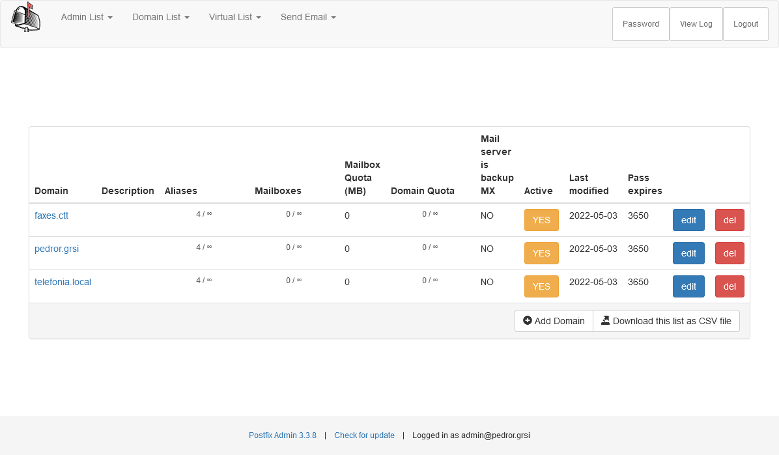Open the Postfix Admin 3.3.8 footer link
The image size is (779, 455).
(x=282, y=435)
